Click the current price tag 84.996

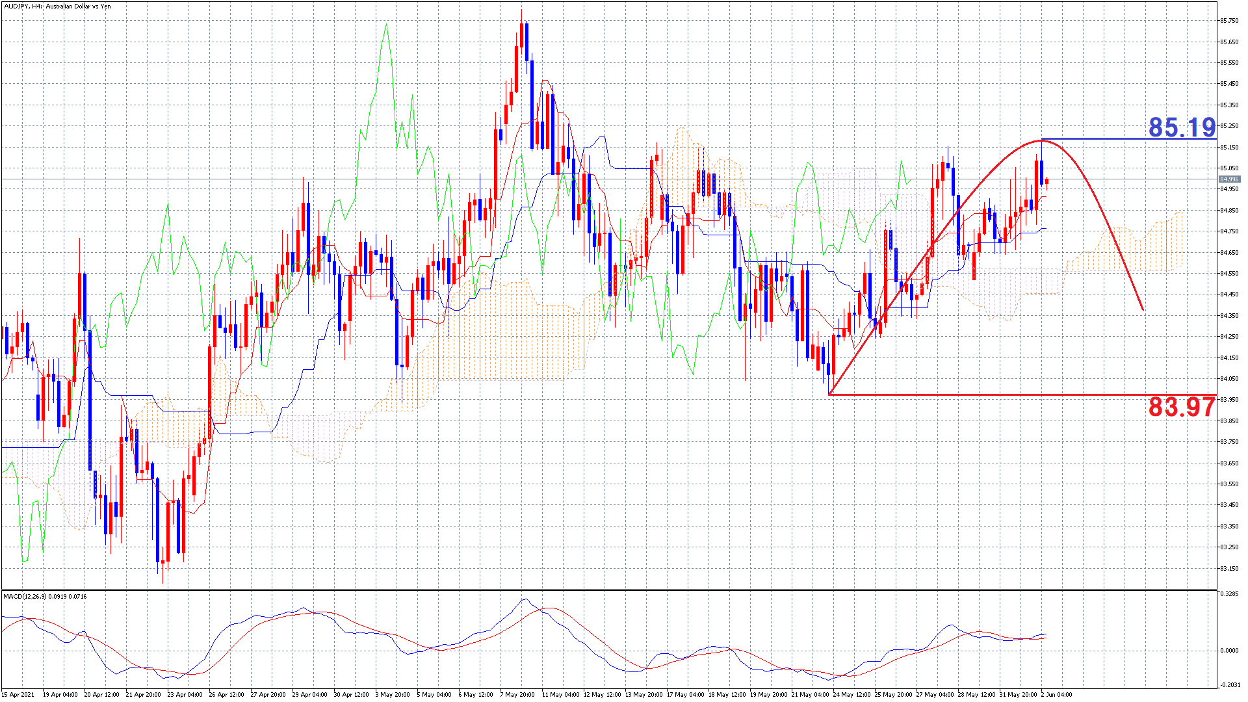tap(1228, 179)
